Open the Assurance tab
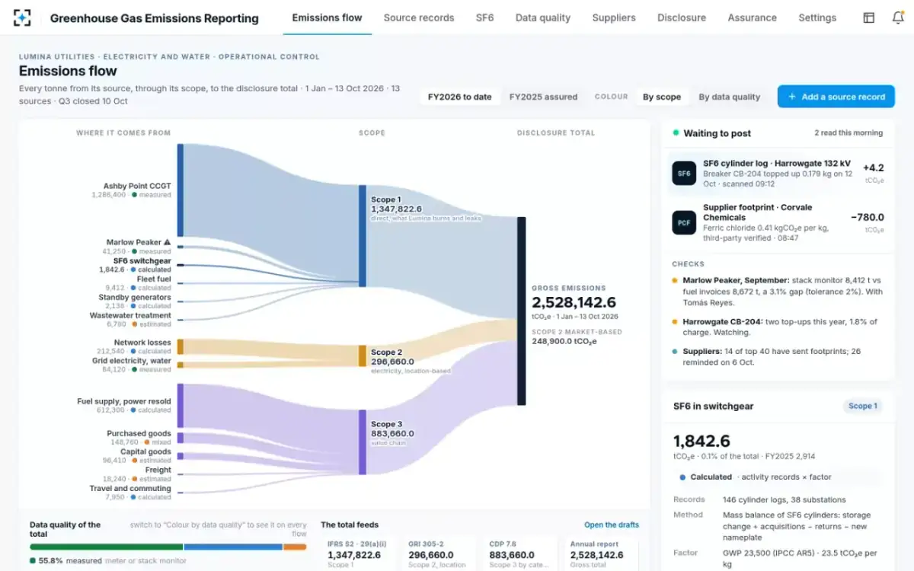 752,18
